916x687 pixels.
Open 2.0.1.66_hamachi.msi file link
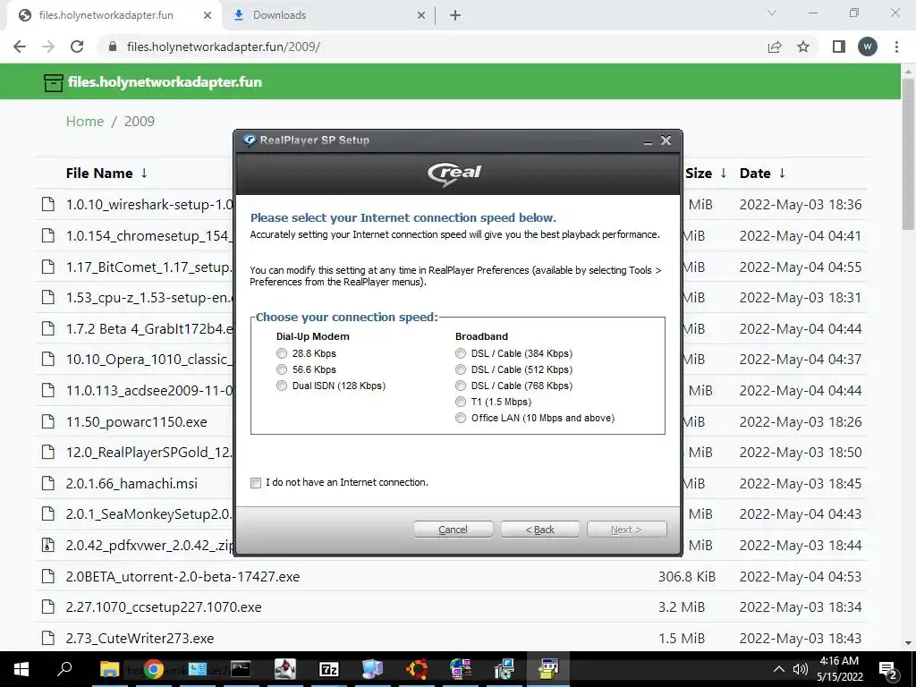pos(131,484)
